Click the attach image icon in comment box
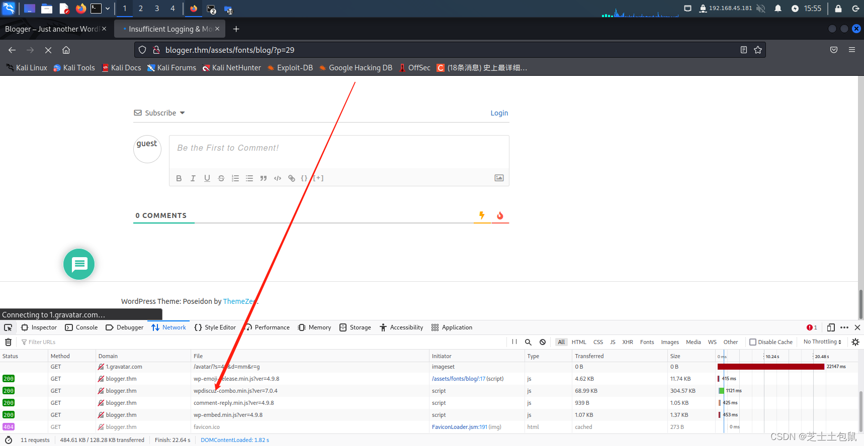This screenshot has width=864, height=446. (499, 178)
